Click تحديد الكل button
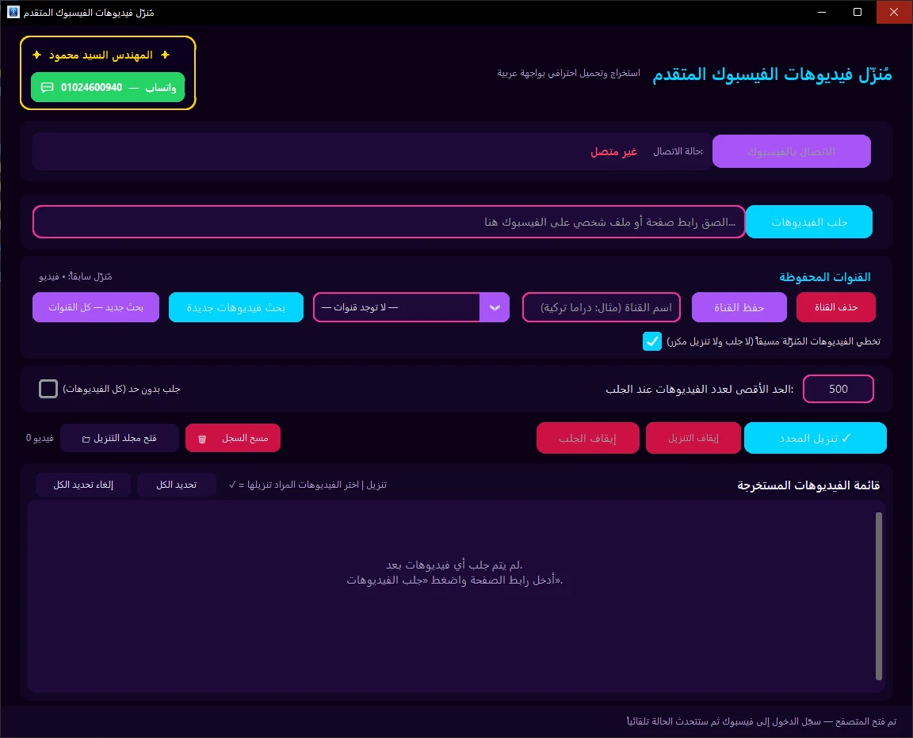The image size is (913, 738). click(177, 485)
